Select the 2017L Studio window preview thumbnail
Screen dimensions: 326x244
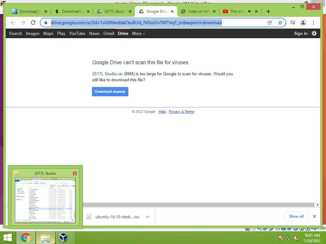[45, 200]
